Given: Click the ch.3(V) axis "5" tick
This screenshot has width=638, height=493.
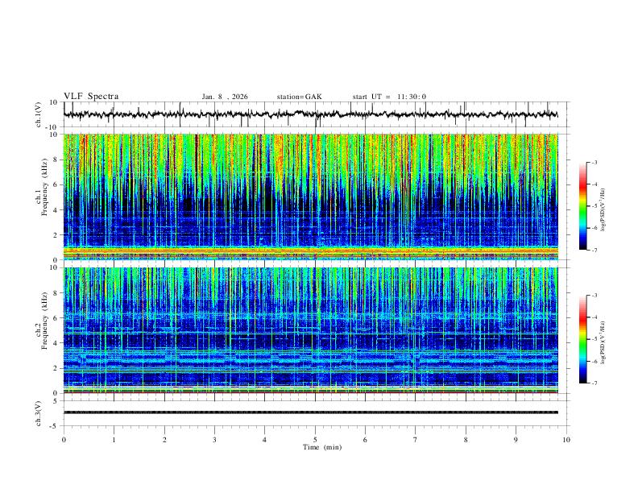Looking at the screenshot, I should (56, 401).
